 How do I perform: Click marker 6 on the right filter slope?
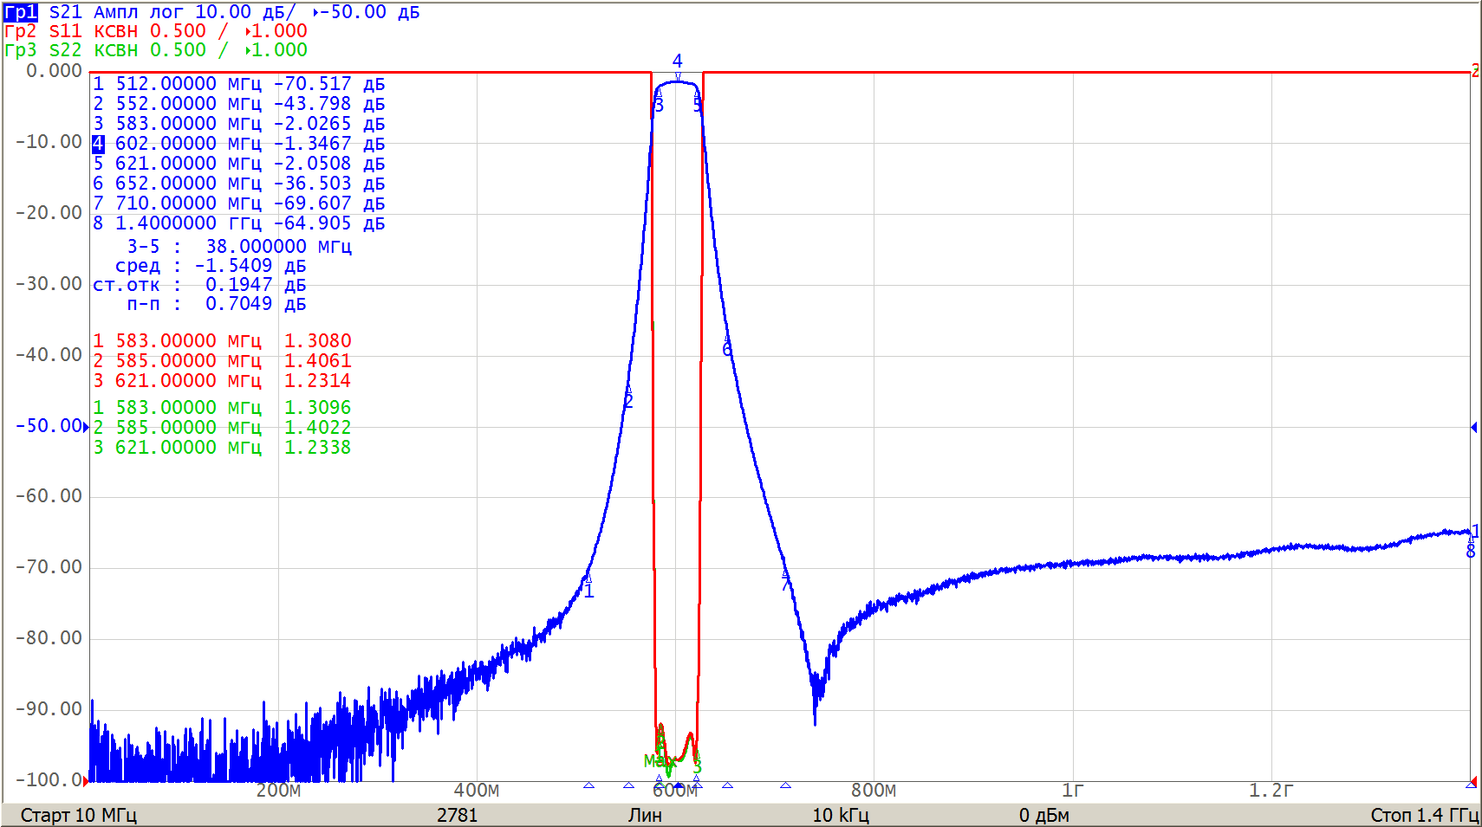click(727, 350)
